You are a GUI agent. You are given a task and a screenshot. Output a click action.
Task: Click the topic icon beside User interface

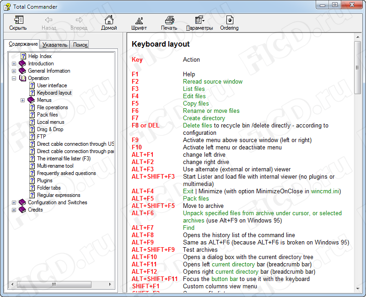(x=32, y=85)
